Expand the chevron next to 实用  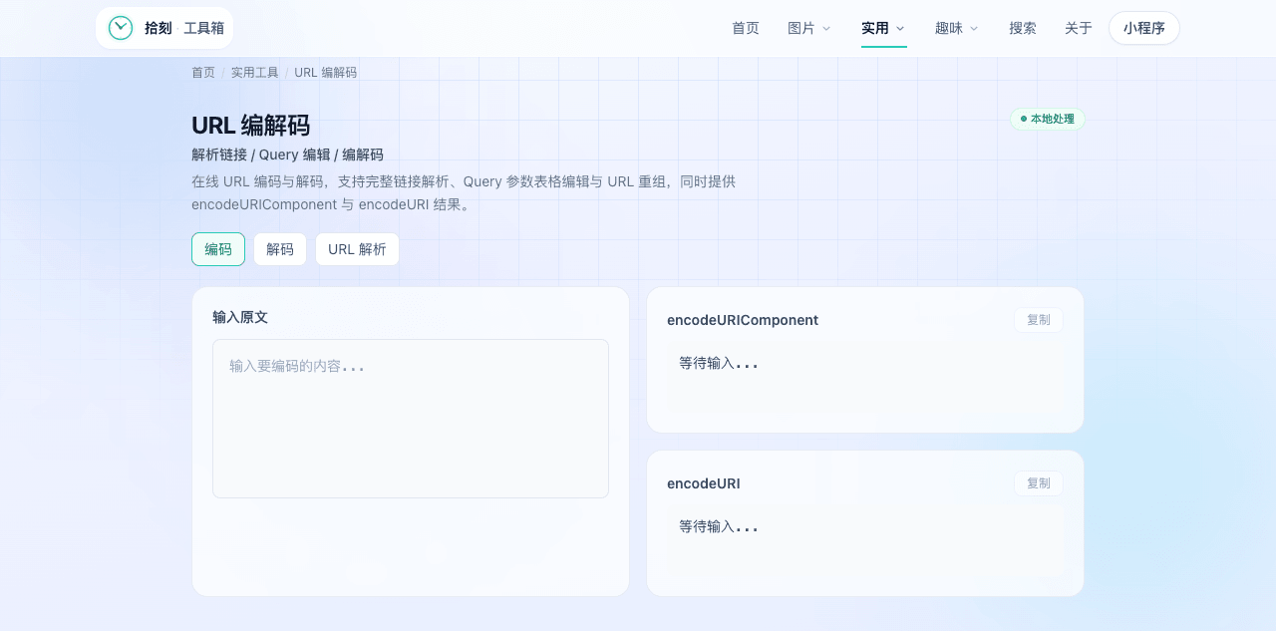tap(900, 29)
